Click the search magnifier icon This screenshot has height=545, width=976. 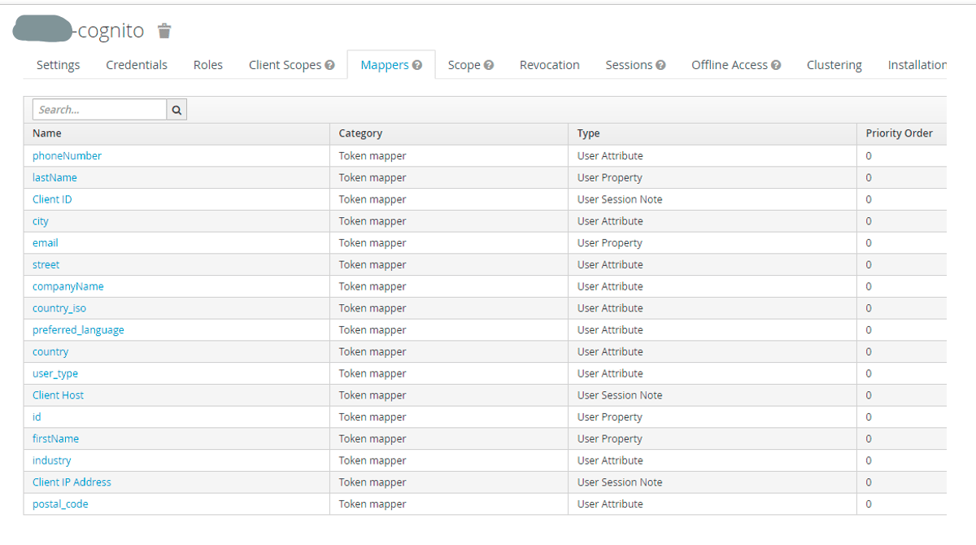[x=176, y=108]
